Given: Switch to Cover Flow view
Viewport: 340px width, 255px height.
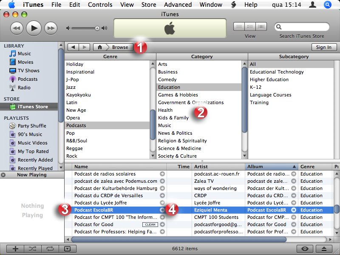Looking at the screenshot, I should (x=261, y=27).
